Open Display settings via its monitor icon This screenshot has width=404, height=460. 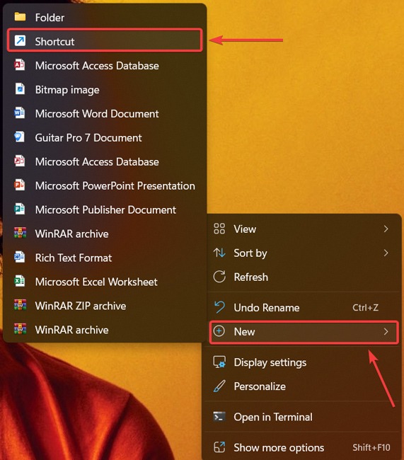point(219,362)
